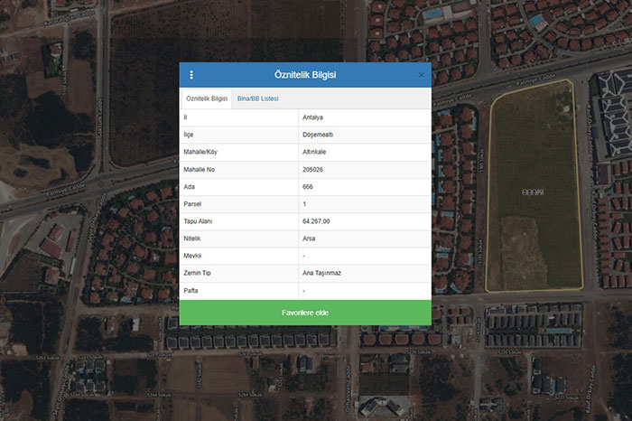Click the Parsel value 1
This screenshot has height=421, width=632.
(x=305, y=204)
